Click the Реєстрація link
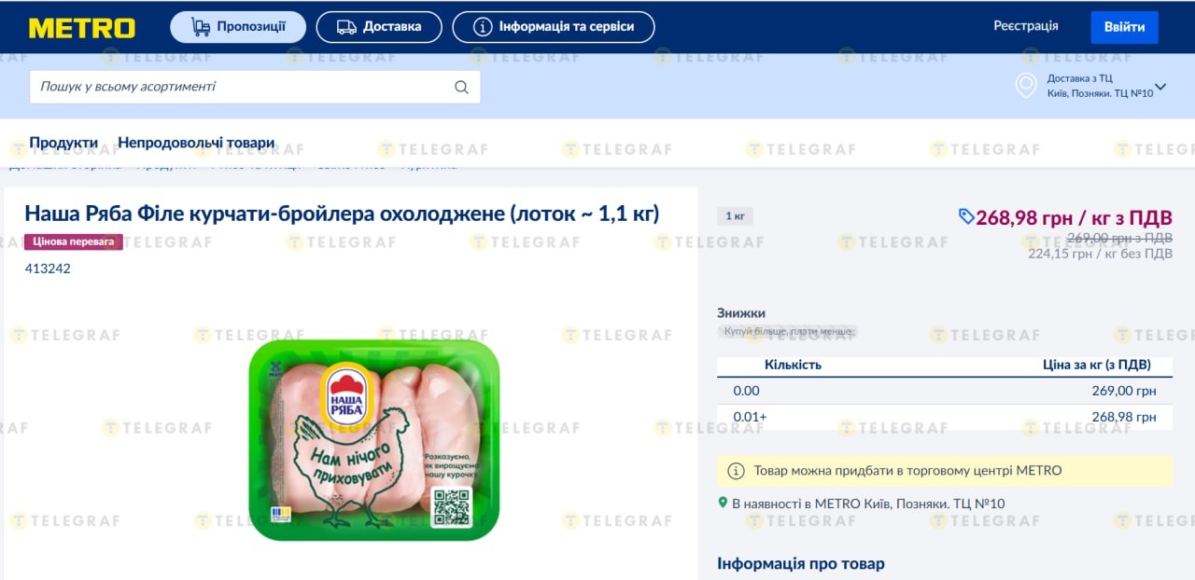This screenshot has width=1195, height=580. point(1025,26)
